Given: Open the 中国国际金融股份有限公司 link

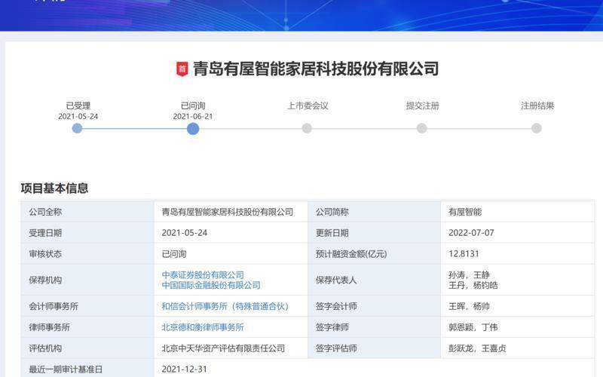Looking at the screenshot, I should click(x=211, y=286).
